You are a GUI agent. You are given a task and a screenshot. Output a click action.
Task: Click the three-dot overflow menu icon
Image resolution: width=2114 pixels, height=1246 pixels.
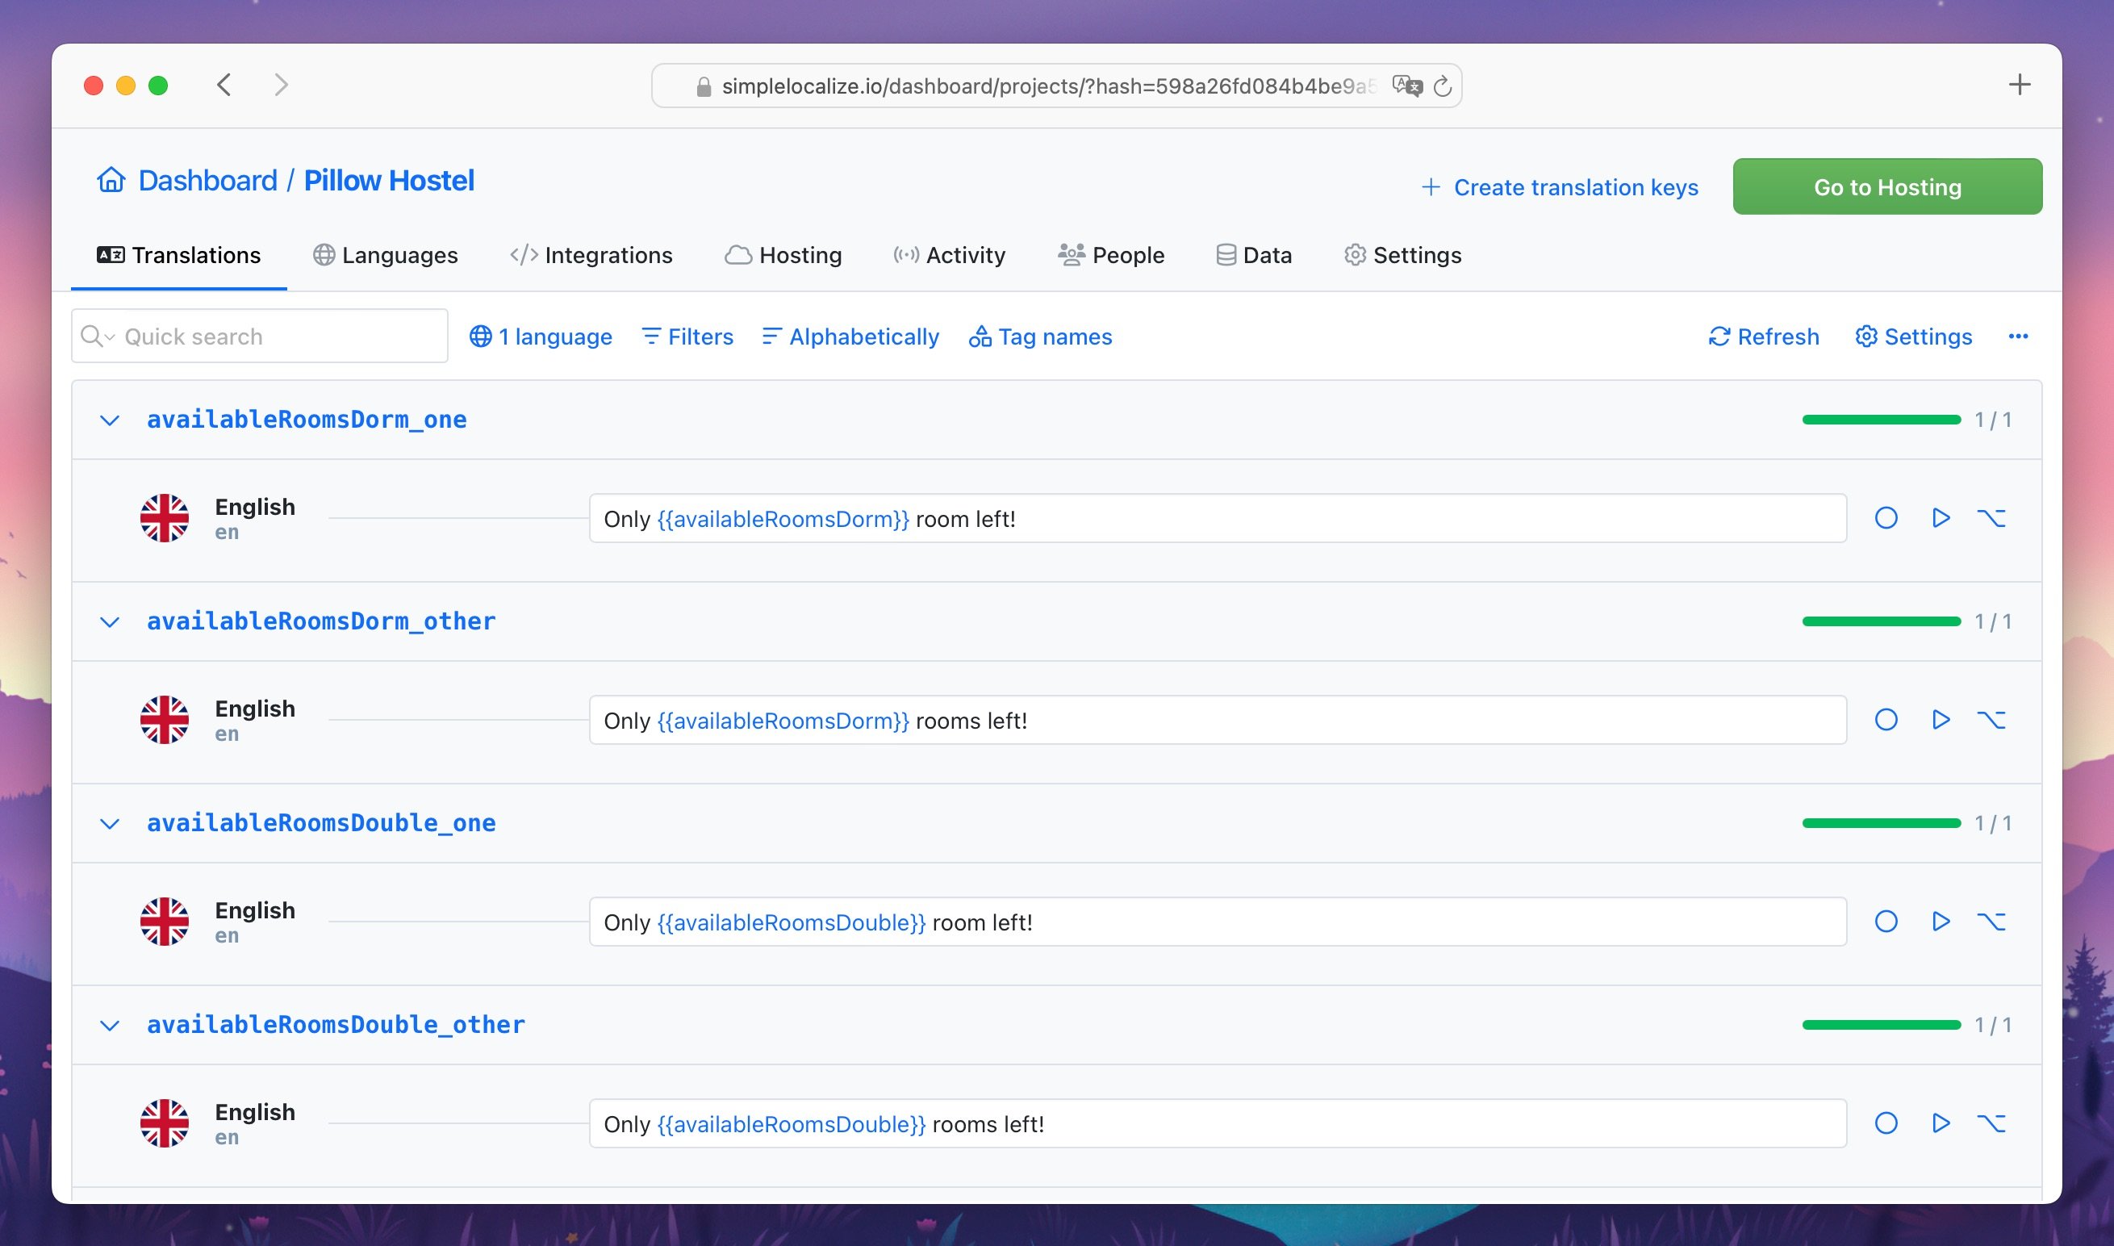pos(2019,337)
